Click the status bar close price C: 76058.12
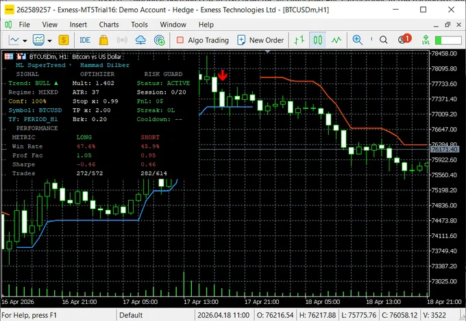This screenshot has height=321, width=466. pos(399,315)
